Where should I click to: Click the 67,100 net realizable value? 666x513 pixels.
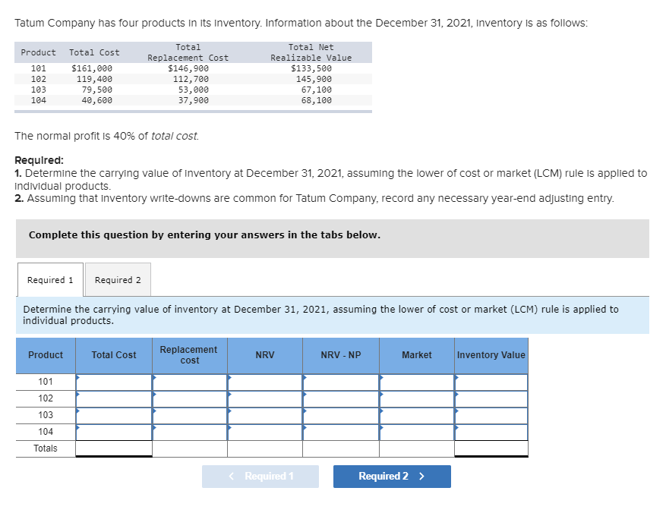pos(317,90)
